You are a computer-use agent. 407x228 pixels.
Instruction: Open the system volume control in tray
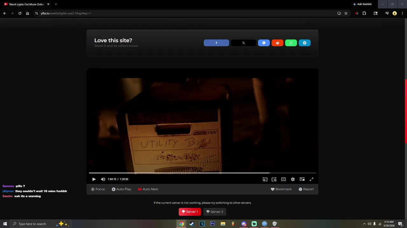pyautogui.click(x=369, y=224)
